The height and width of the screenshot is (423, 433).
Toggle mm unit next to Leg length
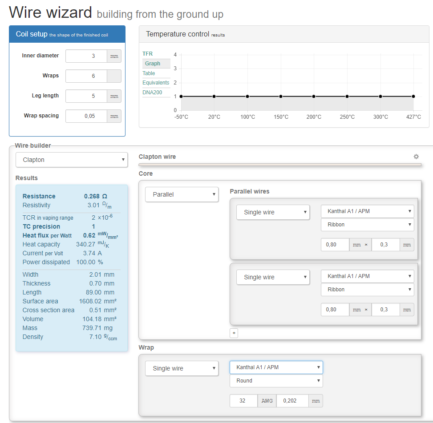coord(114,96)
